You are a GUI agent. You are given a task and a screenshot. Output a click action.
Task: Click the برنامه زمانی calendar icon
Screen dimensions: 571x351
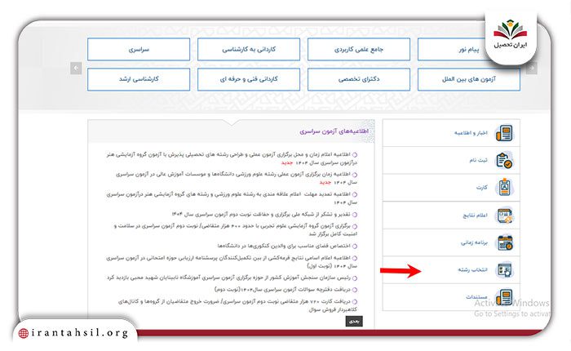(504, 242)
